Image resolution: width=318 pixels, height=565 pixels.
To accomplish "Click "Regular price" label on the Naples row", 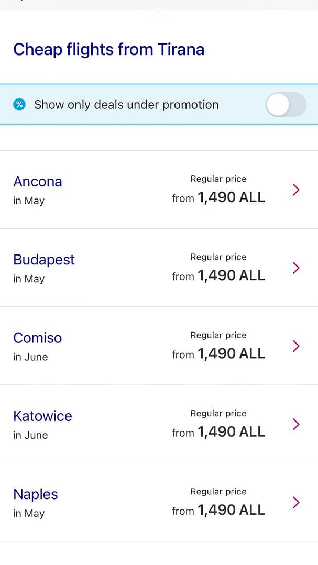I will pyautogui.click(x=218, y=492).
